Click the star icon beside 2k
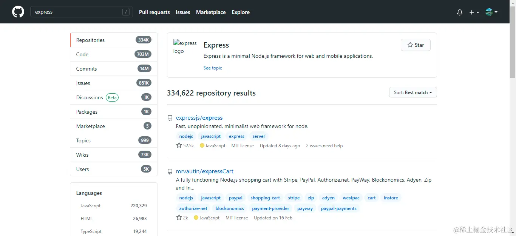The height and width of the screenshot is (236, 516). pos(179,217)
